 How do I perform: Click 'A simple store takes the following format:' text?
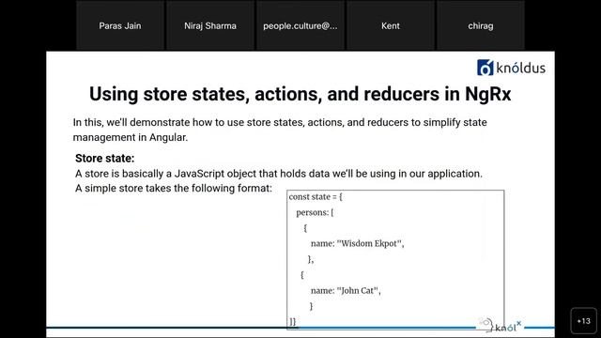pos(174,188)
